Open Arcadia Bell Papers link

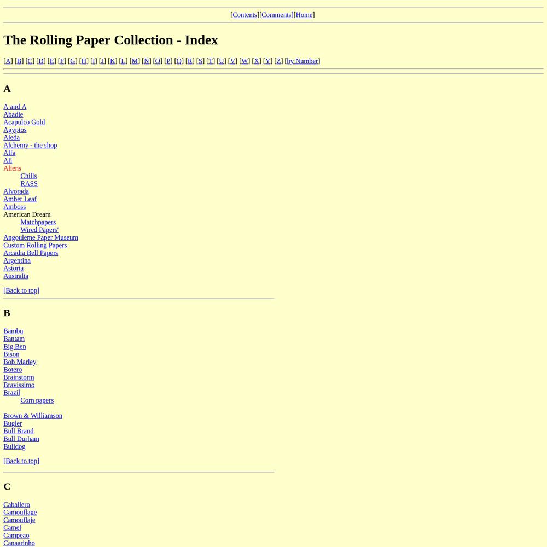click(31, 253)
